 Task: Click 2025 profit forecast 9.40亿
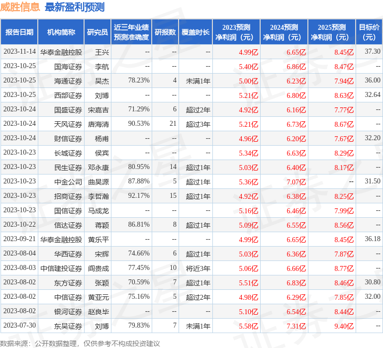344,326
